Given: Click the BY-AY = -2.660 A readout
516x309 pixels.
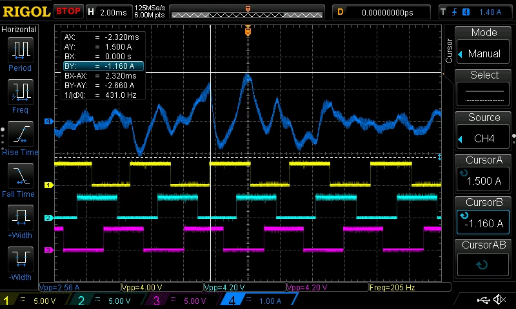Looking at the screenshot, I should click(x=99, y=86).
